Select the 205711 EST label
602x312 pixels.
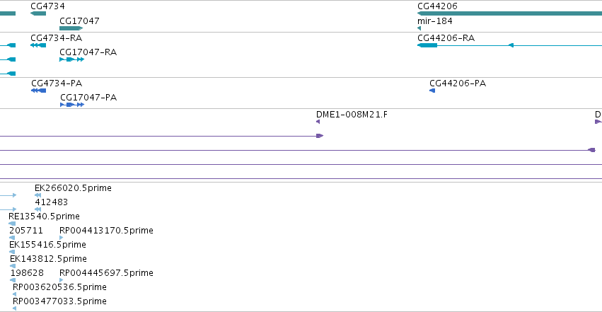(26, 231)
